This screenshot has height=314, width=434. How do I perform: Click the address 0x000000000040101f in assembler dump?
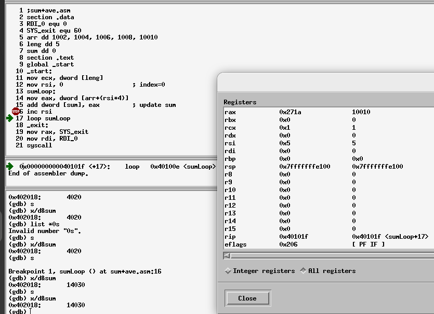click(x=52, y=167)
